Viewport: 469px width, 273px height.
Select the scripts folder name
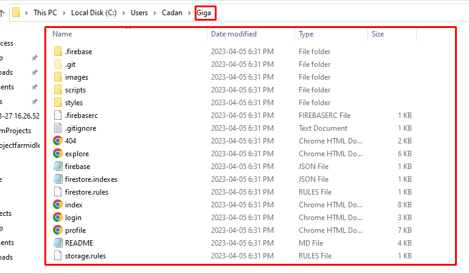click(x=75, y=90)
